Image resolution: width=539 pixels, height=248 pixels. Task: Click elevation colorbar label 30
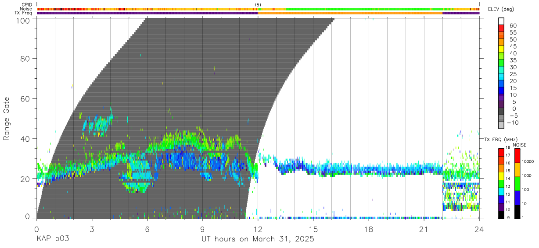coord(513,67)
